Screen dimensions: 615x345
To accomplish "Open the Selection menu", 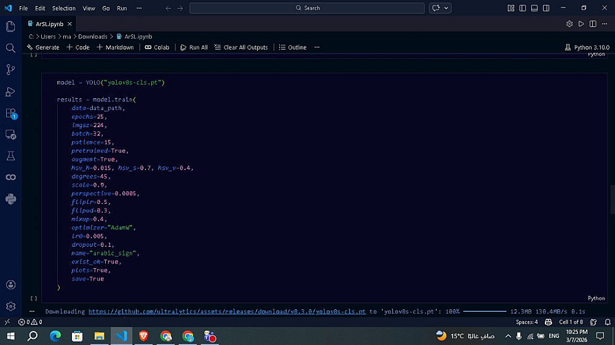I will pyautogui.click(x=64, y=8).
